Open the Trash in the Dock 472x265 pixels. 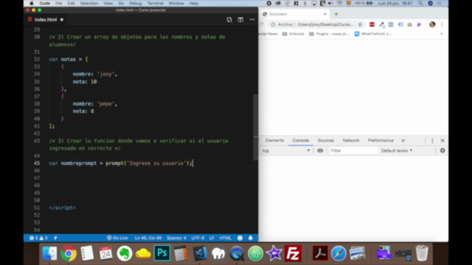click(422, 253)
